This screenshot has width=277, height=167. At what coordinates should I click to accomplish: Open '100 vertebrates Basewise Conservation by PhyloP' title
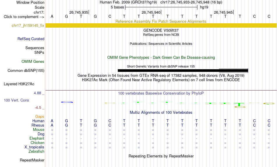[x=161, y=93]
